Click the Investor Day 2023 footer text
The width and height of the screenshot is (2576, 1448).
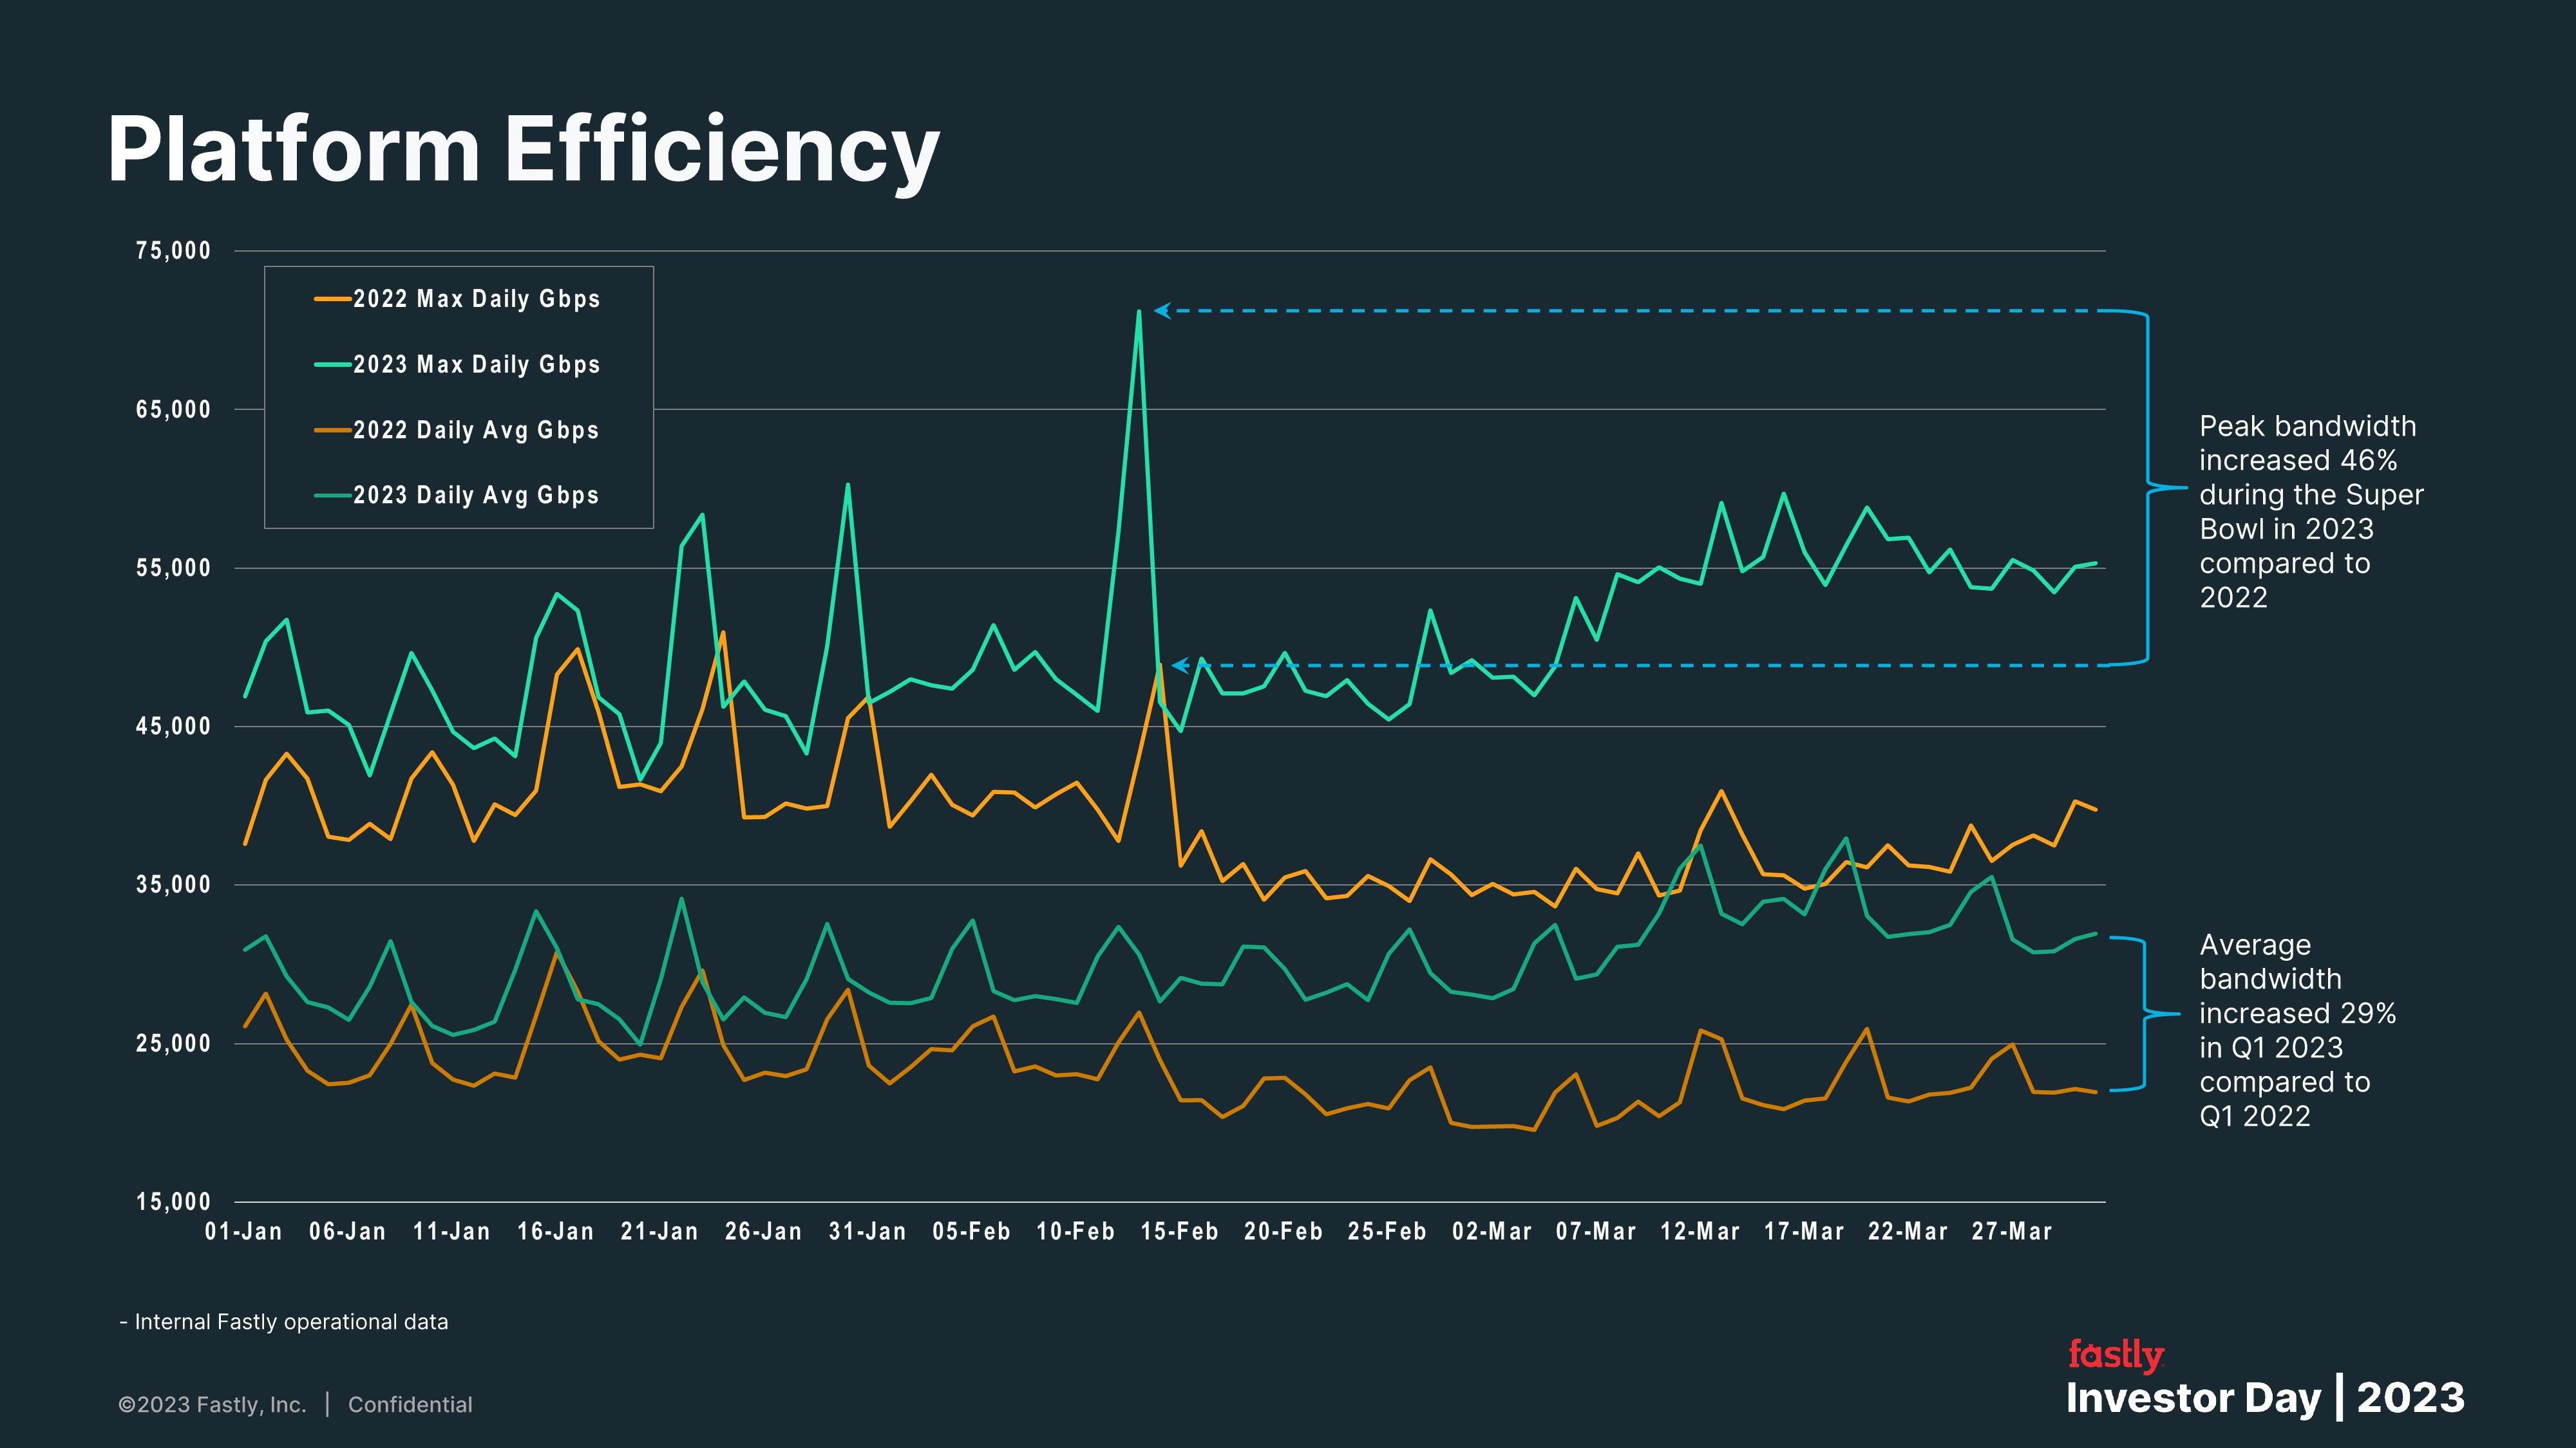pyautogui.click(x=2266, y=1398)
